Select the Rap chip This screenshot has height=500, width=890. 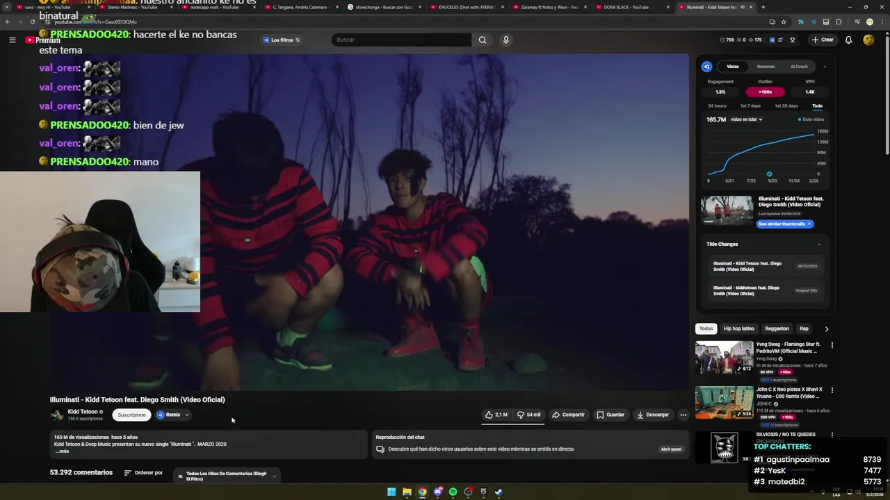tap(804, 328)
